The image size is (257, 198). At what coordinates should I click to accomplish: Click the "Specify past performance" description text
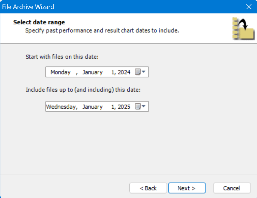tap(102, 31)
